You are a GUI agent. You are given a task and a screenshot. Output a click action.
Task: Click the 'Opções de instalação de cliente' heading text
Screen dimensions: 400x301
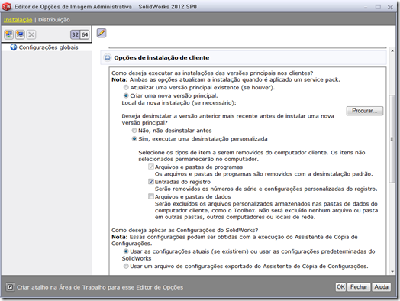[x=162, y=58]
